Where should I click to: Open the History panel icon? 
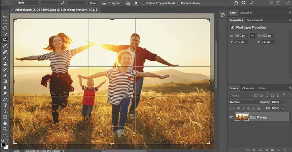coord(223,15)
